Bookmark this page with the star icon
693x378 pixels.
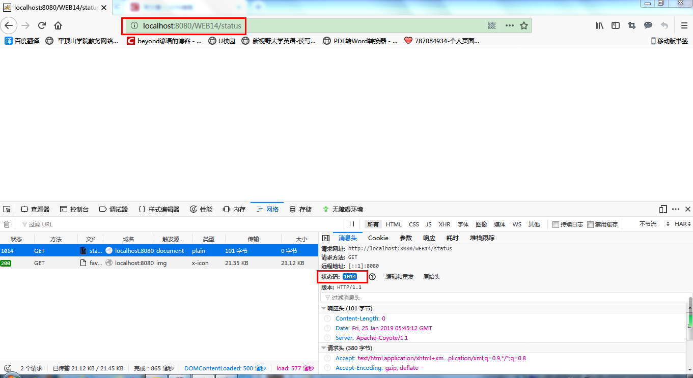[524, 25]
